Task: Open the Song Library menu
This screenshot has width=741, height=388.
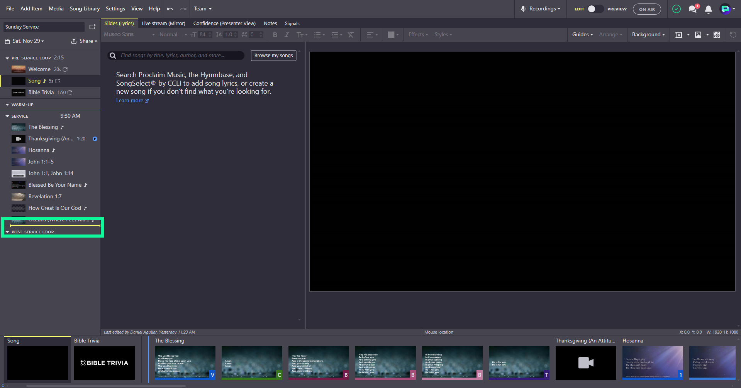Action: point(85,9)
